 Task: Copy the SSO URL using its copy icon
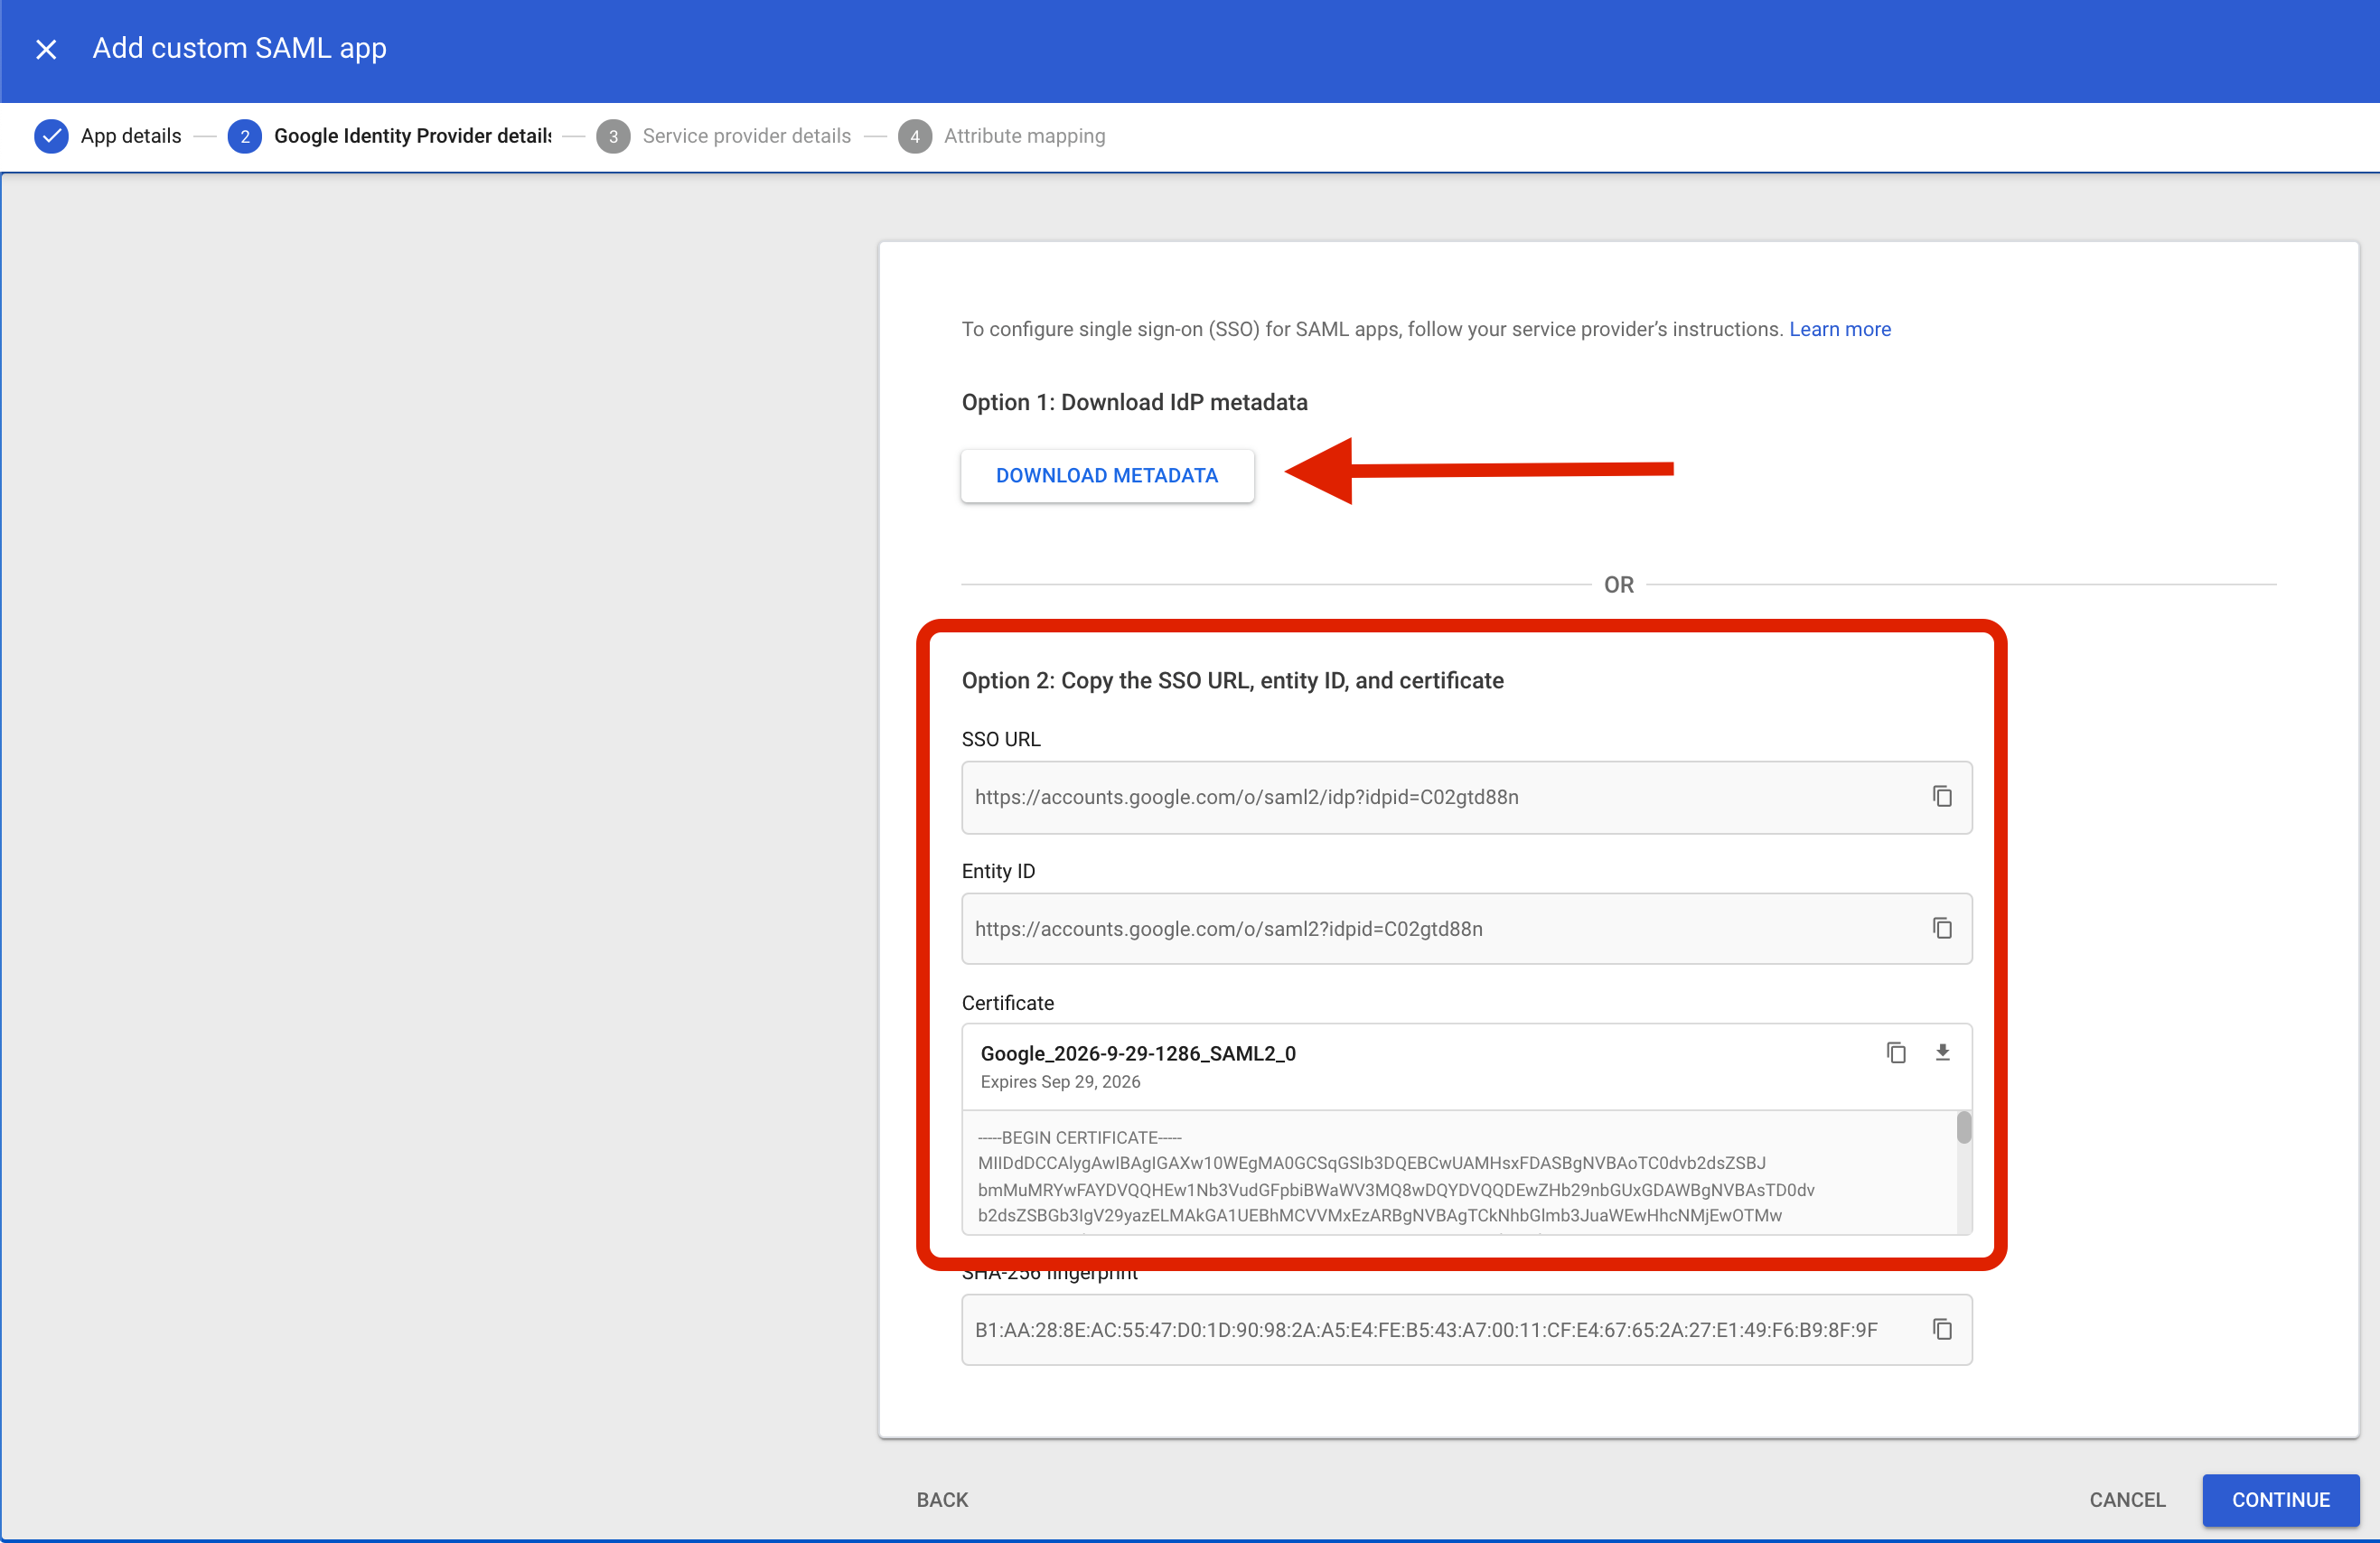(1943, 797)
